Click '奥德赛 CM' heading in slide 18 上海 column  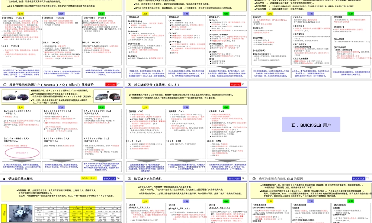click(x=136, y=111)
